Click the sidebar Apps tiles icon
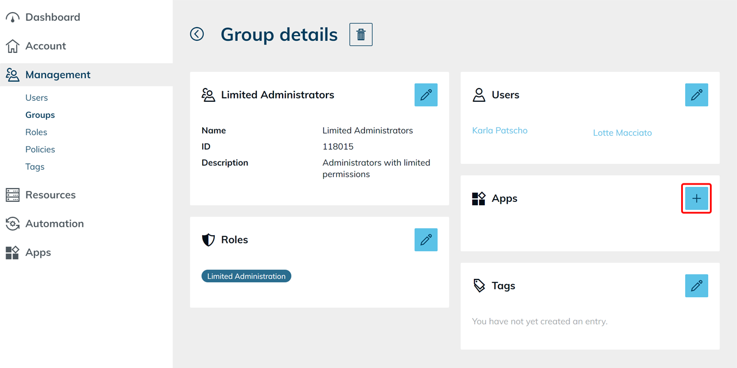The height and width of the screenshot is (368, 737). coord(13,252)
